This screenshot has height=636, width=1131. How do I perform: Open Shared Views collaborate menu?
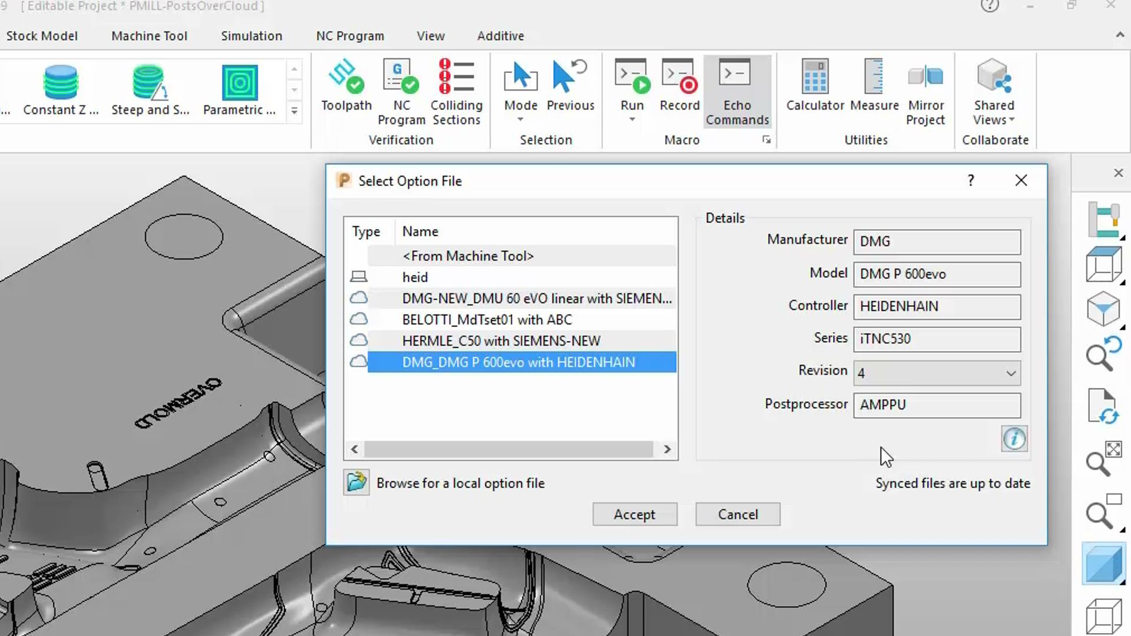(994, 92)
